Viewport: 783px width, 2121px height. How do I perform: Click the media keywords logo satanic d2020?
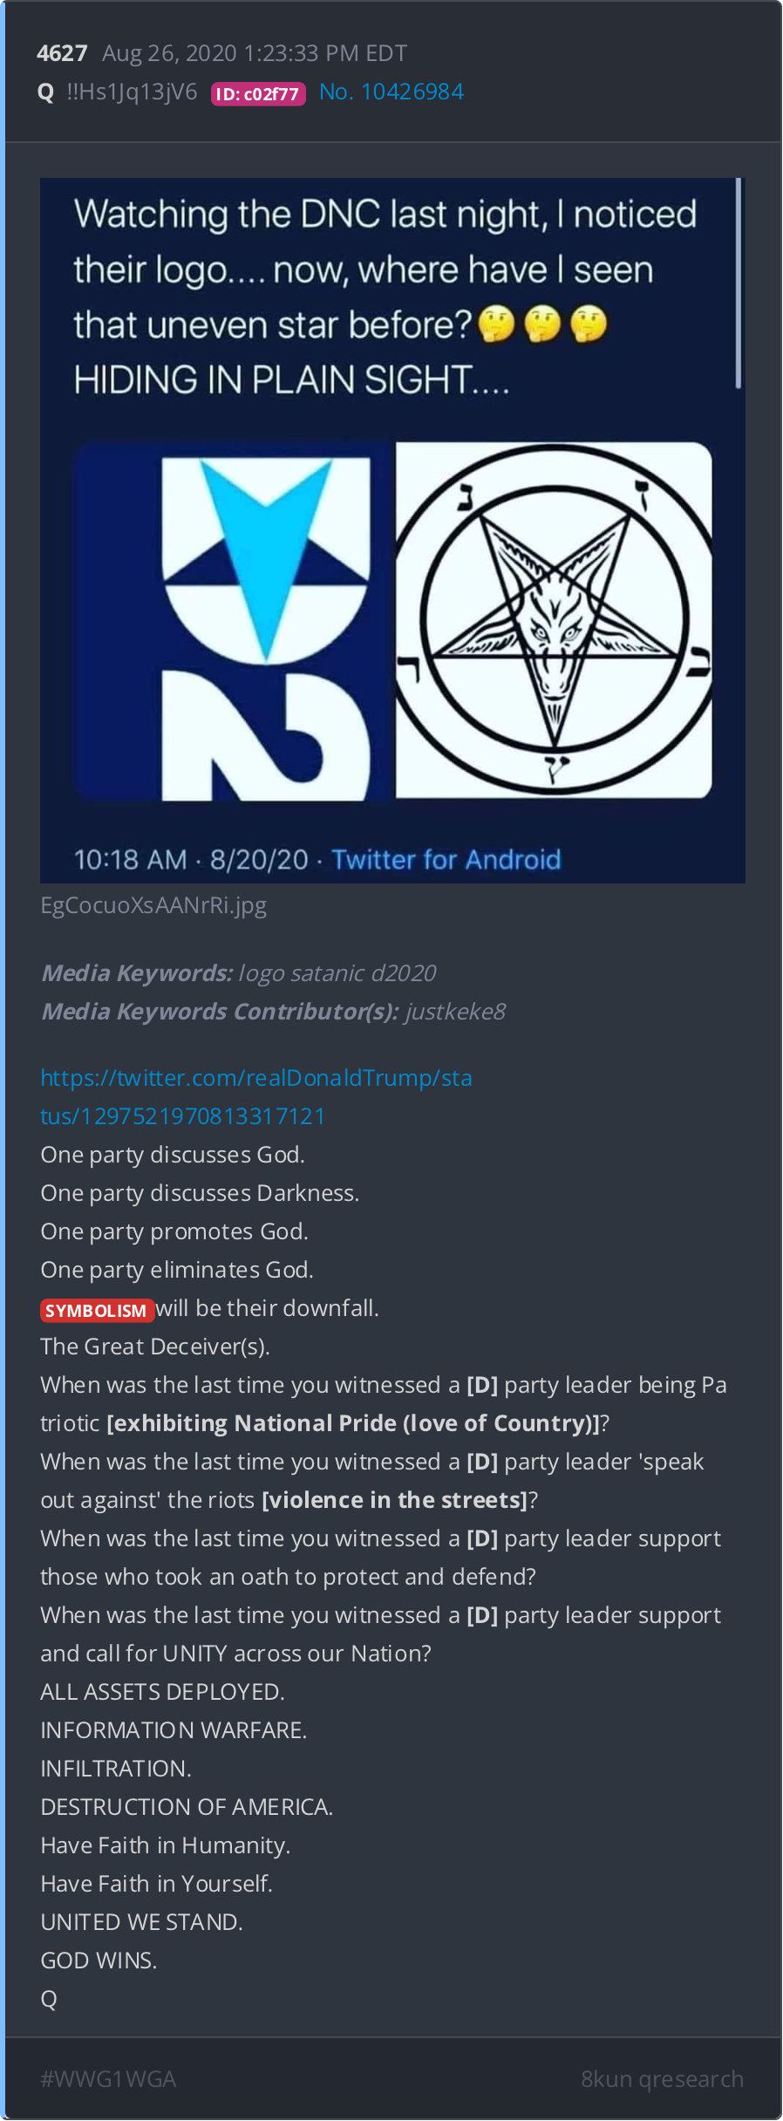pyautogui.click(x=337, y=973)
